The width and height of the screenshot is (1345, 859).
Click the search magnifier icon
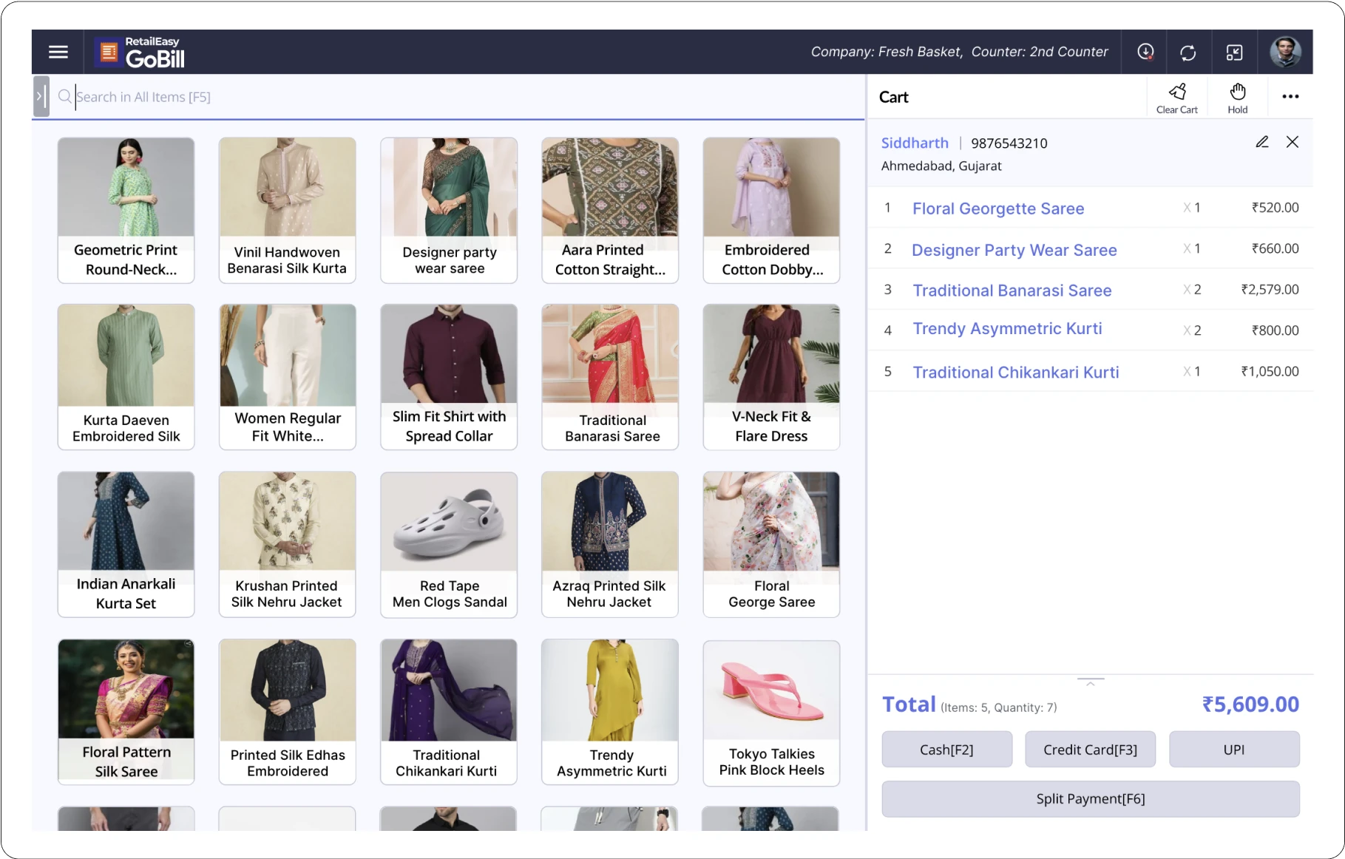click(x=64, y=96)
